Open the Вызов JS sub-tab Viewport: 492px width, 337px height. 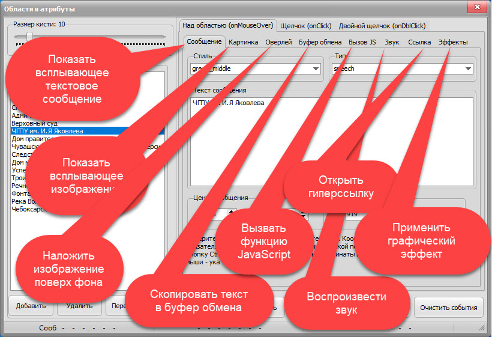pyautogui.click(x=362, y=42)
